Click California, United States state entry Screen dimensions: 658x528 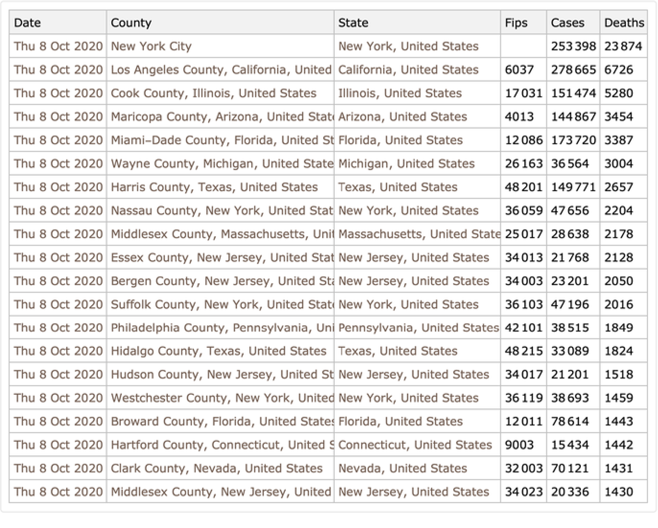click(x=408, y=69)
